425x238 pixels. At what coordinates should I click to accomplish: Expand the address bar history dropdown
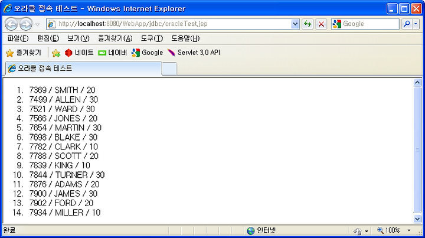[x=295, y=24]
